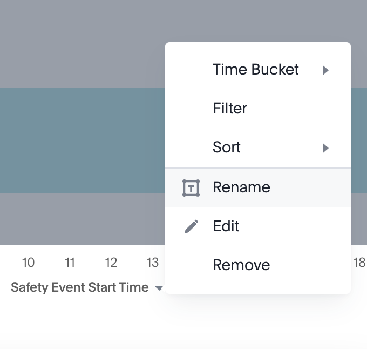Click the axis tick label 11
This screenshot has height=349, width=367.
click(70, 263)
